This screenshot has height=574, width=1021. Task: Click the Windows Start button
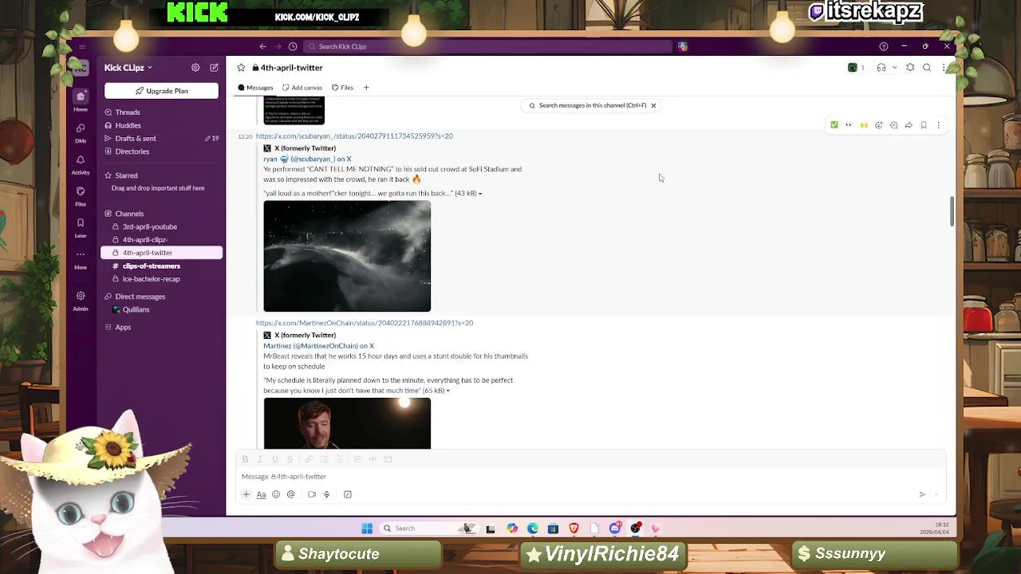click(367, 529)
